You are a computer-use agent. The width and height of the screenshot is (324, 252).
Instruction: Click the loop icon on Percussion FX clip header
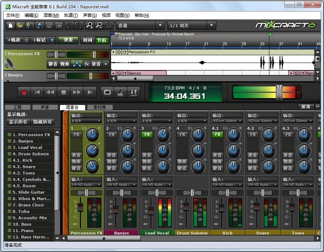point(124,52)
